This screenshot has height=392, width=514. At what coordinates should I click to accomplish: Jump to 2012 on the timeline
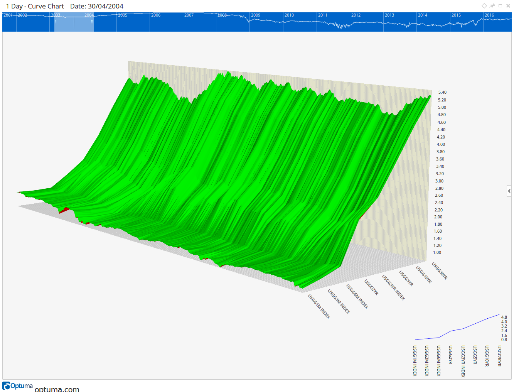click(x=356, y=15)
